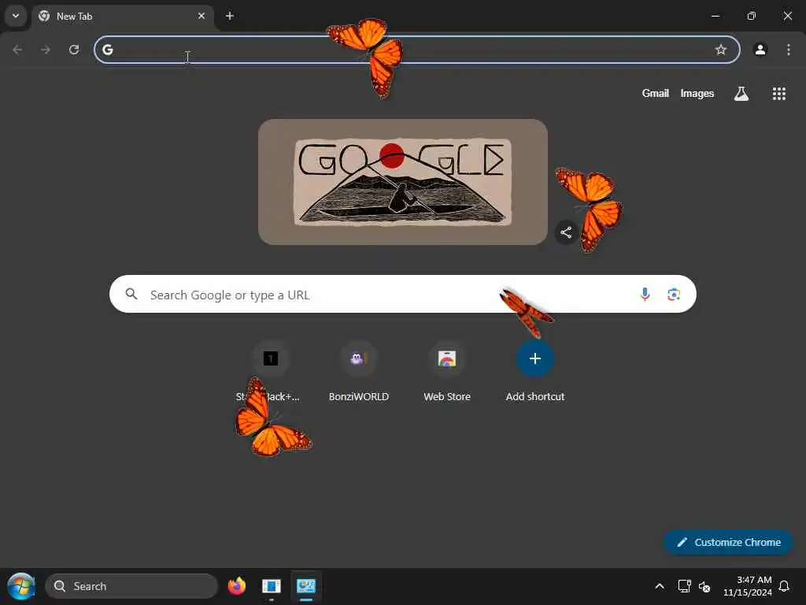Search by image with Google Lens
806x605 pixels.
click(x=674, y=295)
